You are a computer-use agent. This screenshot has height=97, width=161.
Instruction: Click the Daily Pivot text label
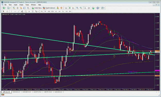coord(132,72)
